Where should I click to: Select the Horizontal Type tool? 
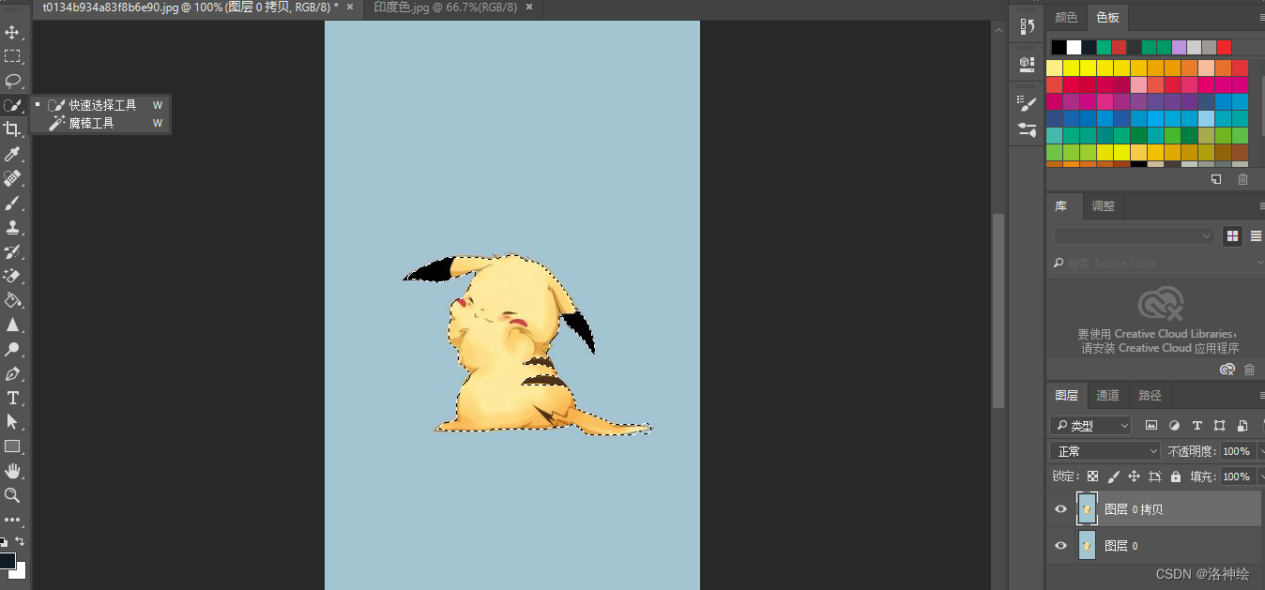click(12, 398)
